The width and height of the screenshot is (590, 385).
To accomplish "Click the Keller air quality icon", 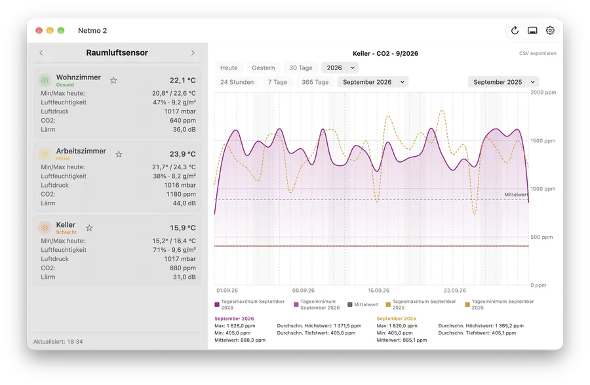I will (45, 228).
